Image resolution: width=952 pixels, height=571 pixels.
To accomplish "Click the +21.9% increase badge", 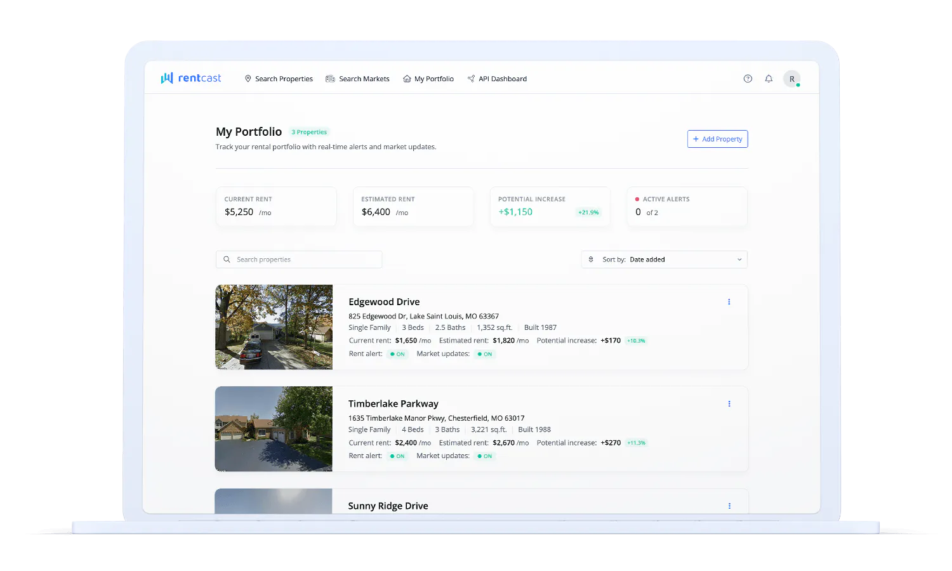I will pos(588,213).
